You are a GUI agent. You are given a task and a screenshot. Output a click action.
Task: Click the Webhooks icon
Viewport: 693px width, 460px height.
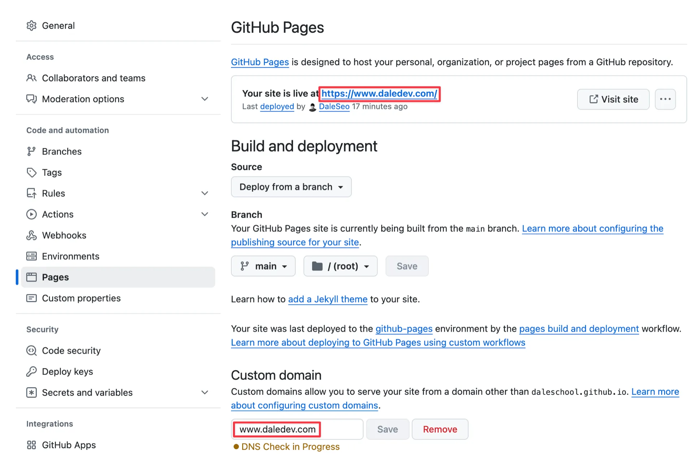(32, 235)
